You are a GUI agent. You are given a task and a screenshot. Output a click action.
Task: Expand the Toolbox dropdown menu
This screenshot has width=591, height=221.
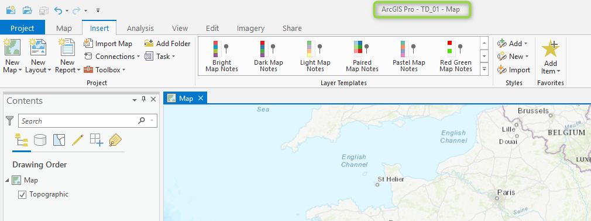(x=104, y=69)
